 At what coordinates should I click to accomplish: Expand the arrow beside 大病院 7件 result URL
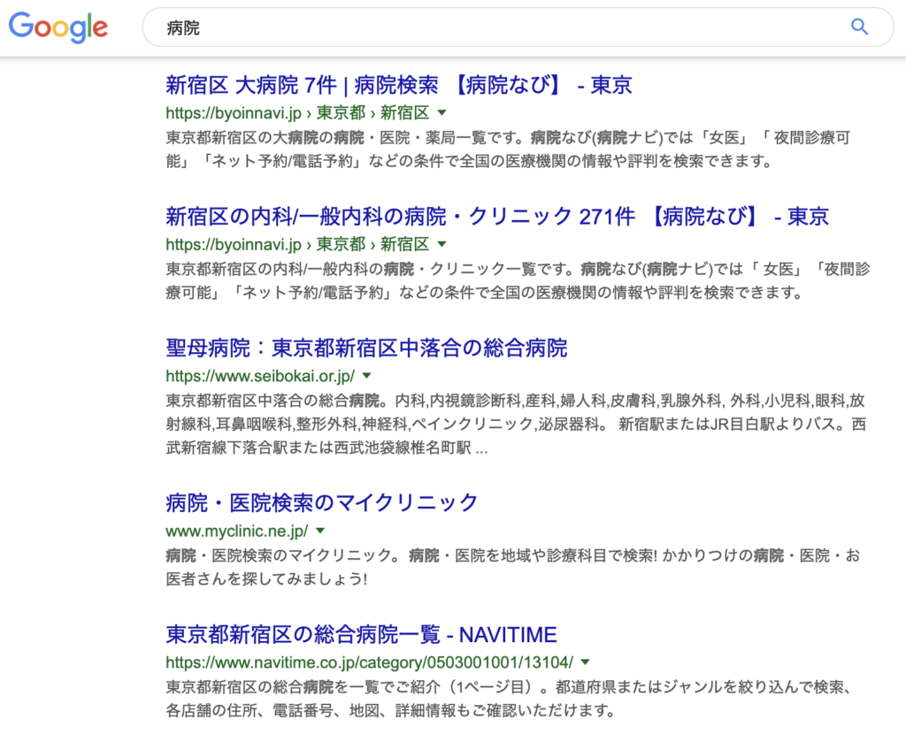coord(442,113)
